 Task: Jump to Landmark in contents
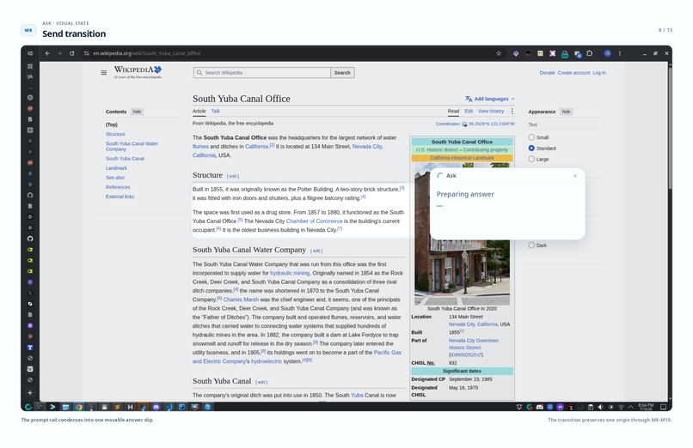tap(116, 168)
